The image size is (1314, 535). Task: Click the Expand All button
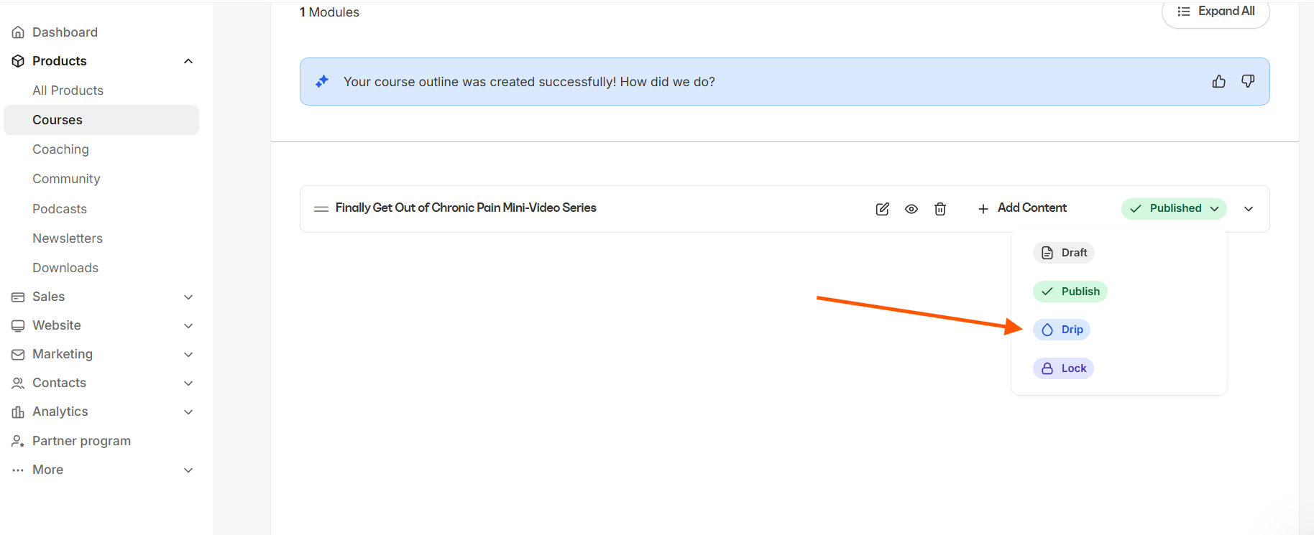(x=1216, y=11)
